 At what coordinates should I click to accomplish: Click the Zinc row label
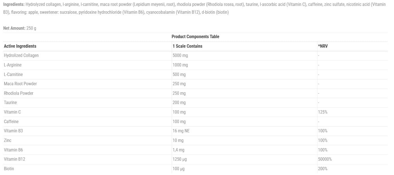pyautogui.click(x=8, y=140)
